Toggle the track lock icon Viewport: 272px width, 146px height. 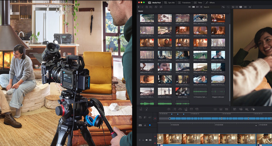click(x=143, y=140)
